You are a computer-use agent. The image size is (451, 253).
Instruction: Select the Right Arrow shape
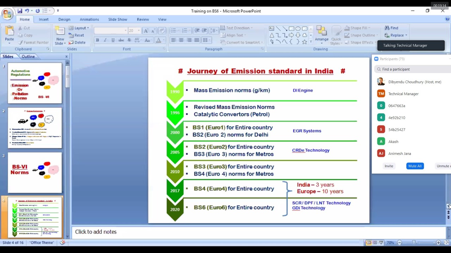pos(291,35)
